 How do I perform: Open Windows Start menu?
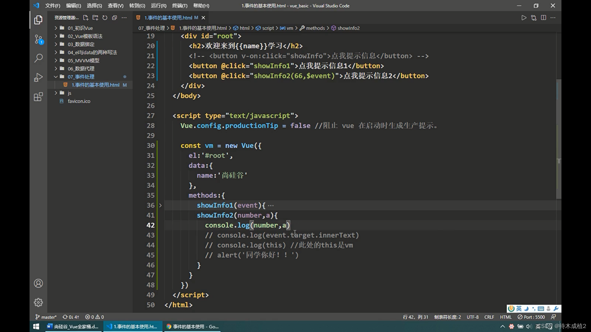pyautogui.click(x=36, y=326)
